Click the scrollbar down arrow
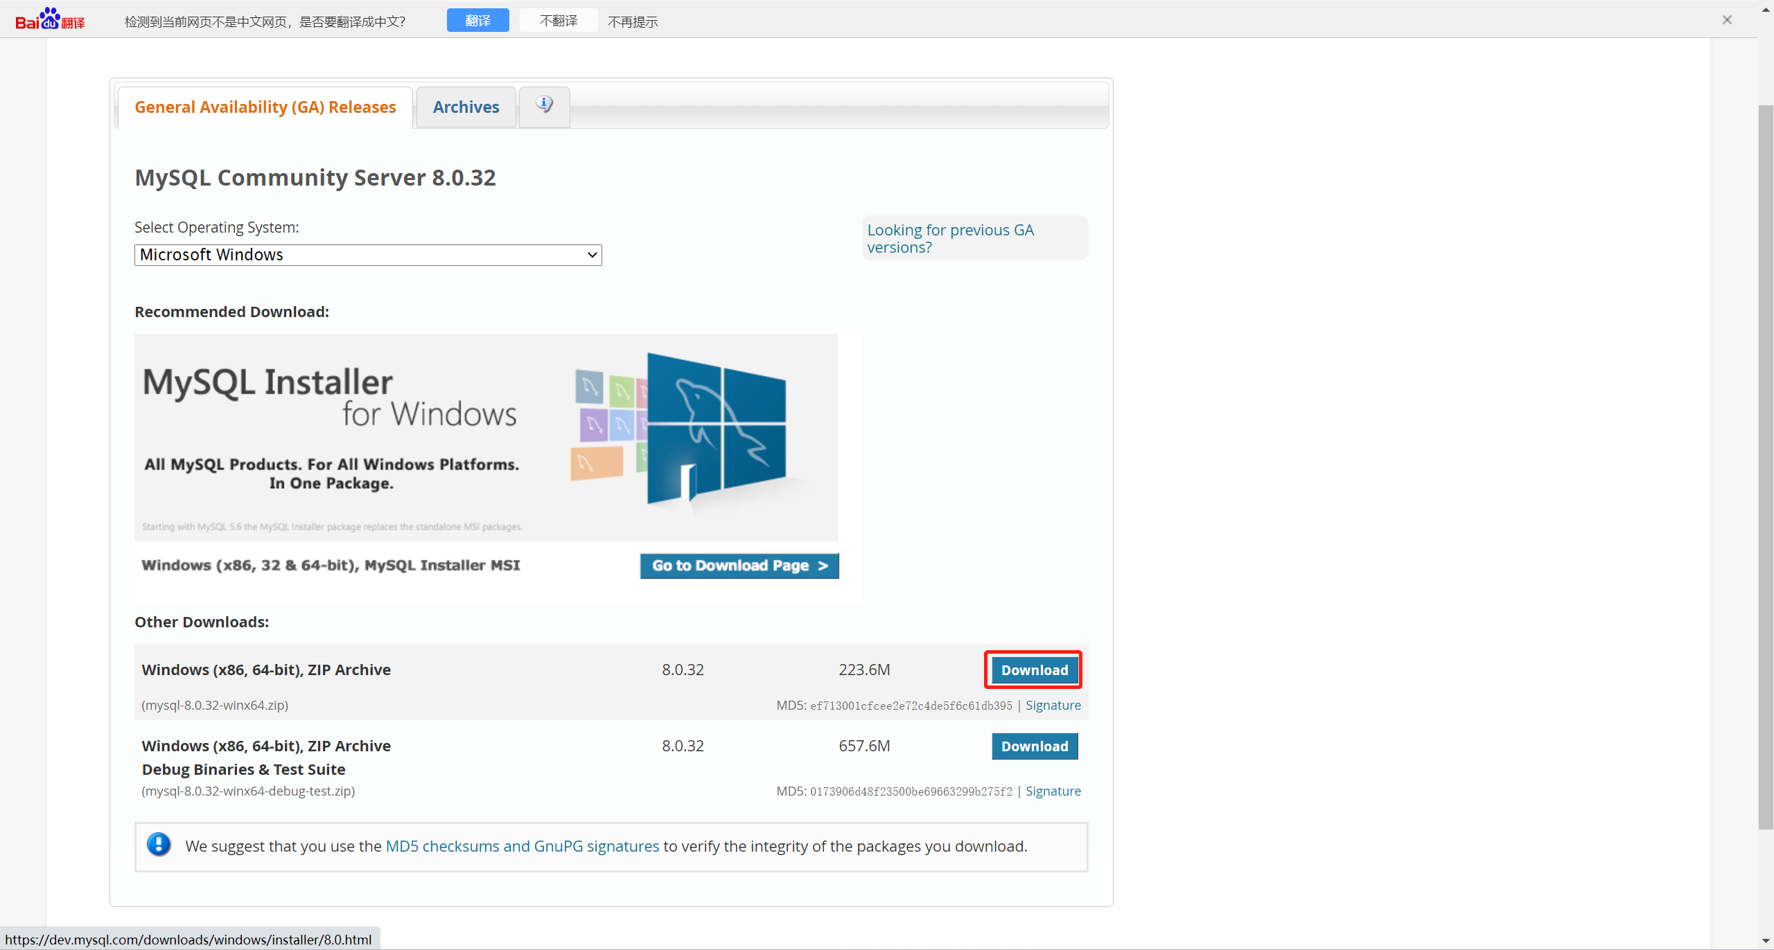Image resolution: width=1774 pixels, height=950 pixels. (x=1766, y=941)
